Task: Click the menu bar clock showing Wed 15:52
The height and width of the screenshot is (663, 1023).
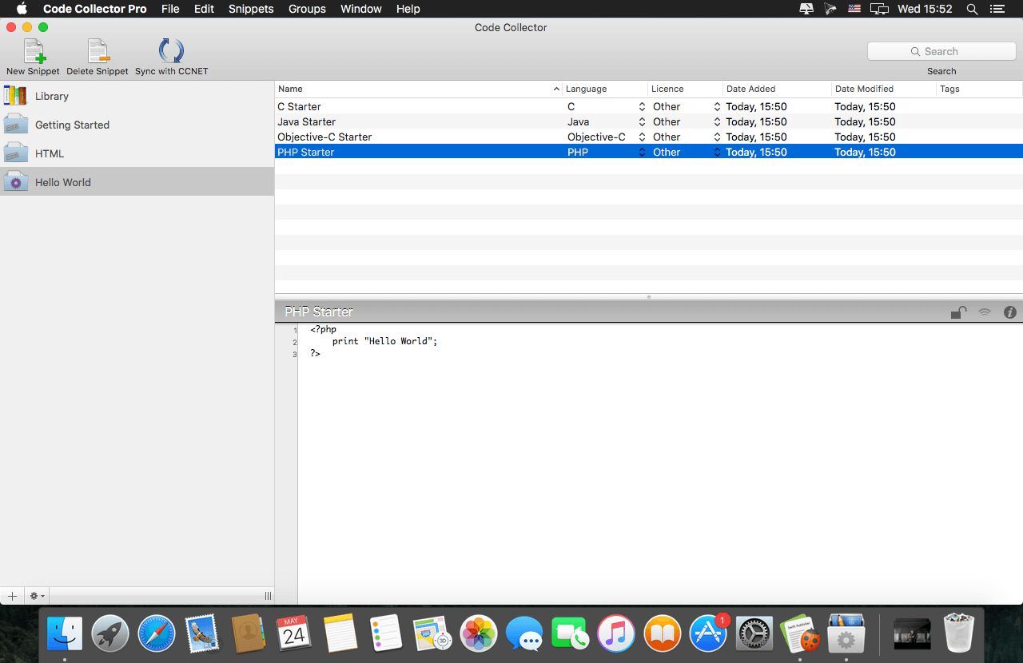Action: pos(925,9)
